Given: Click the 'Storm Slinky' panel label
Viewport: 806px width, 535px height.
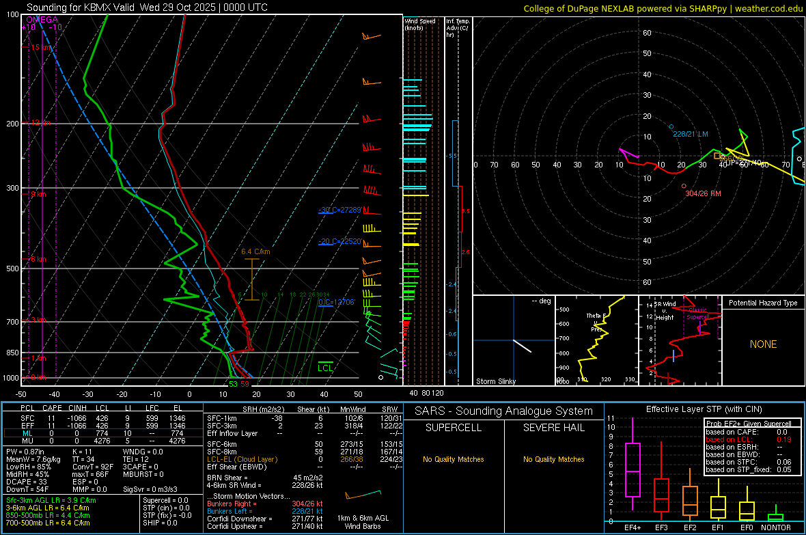Looking at the screenshot, I should tap(495, 381).
